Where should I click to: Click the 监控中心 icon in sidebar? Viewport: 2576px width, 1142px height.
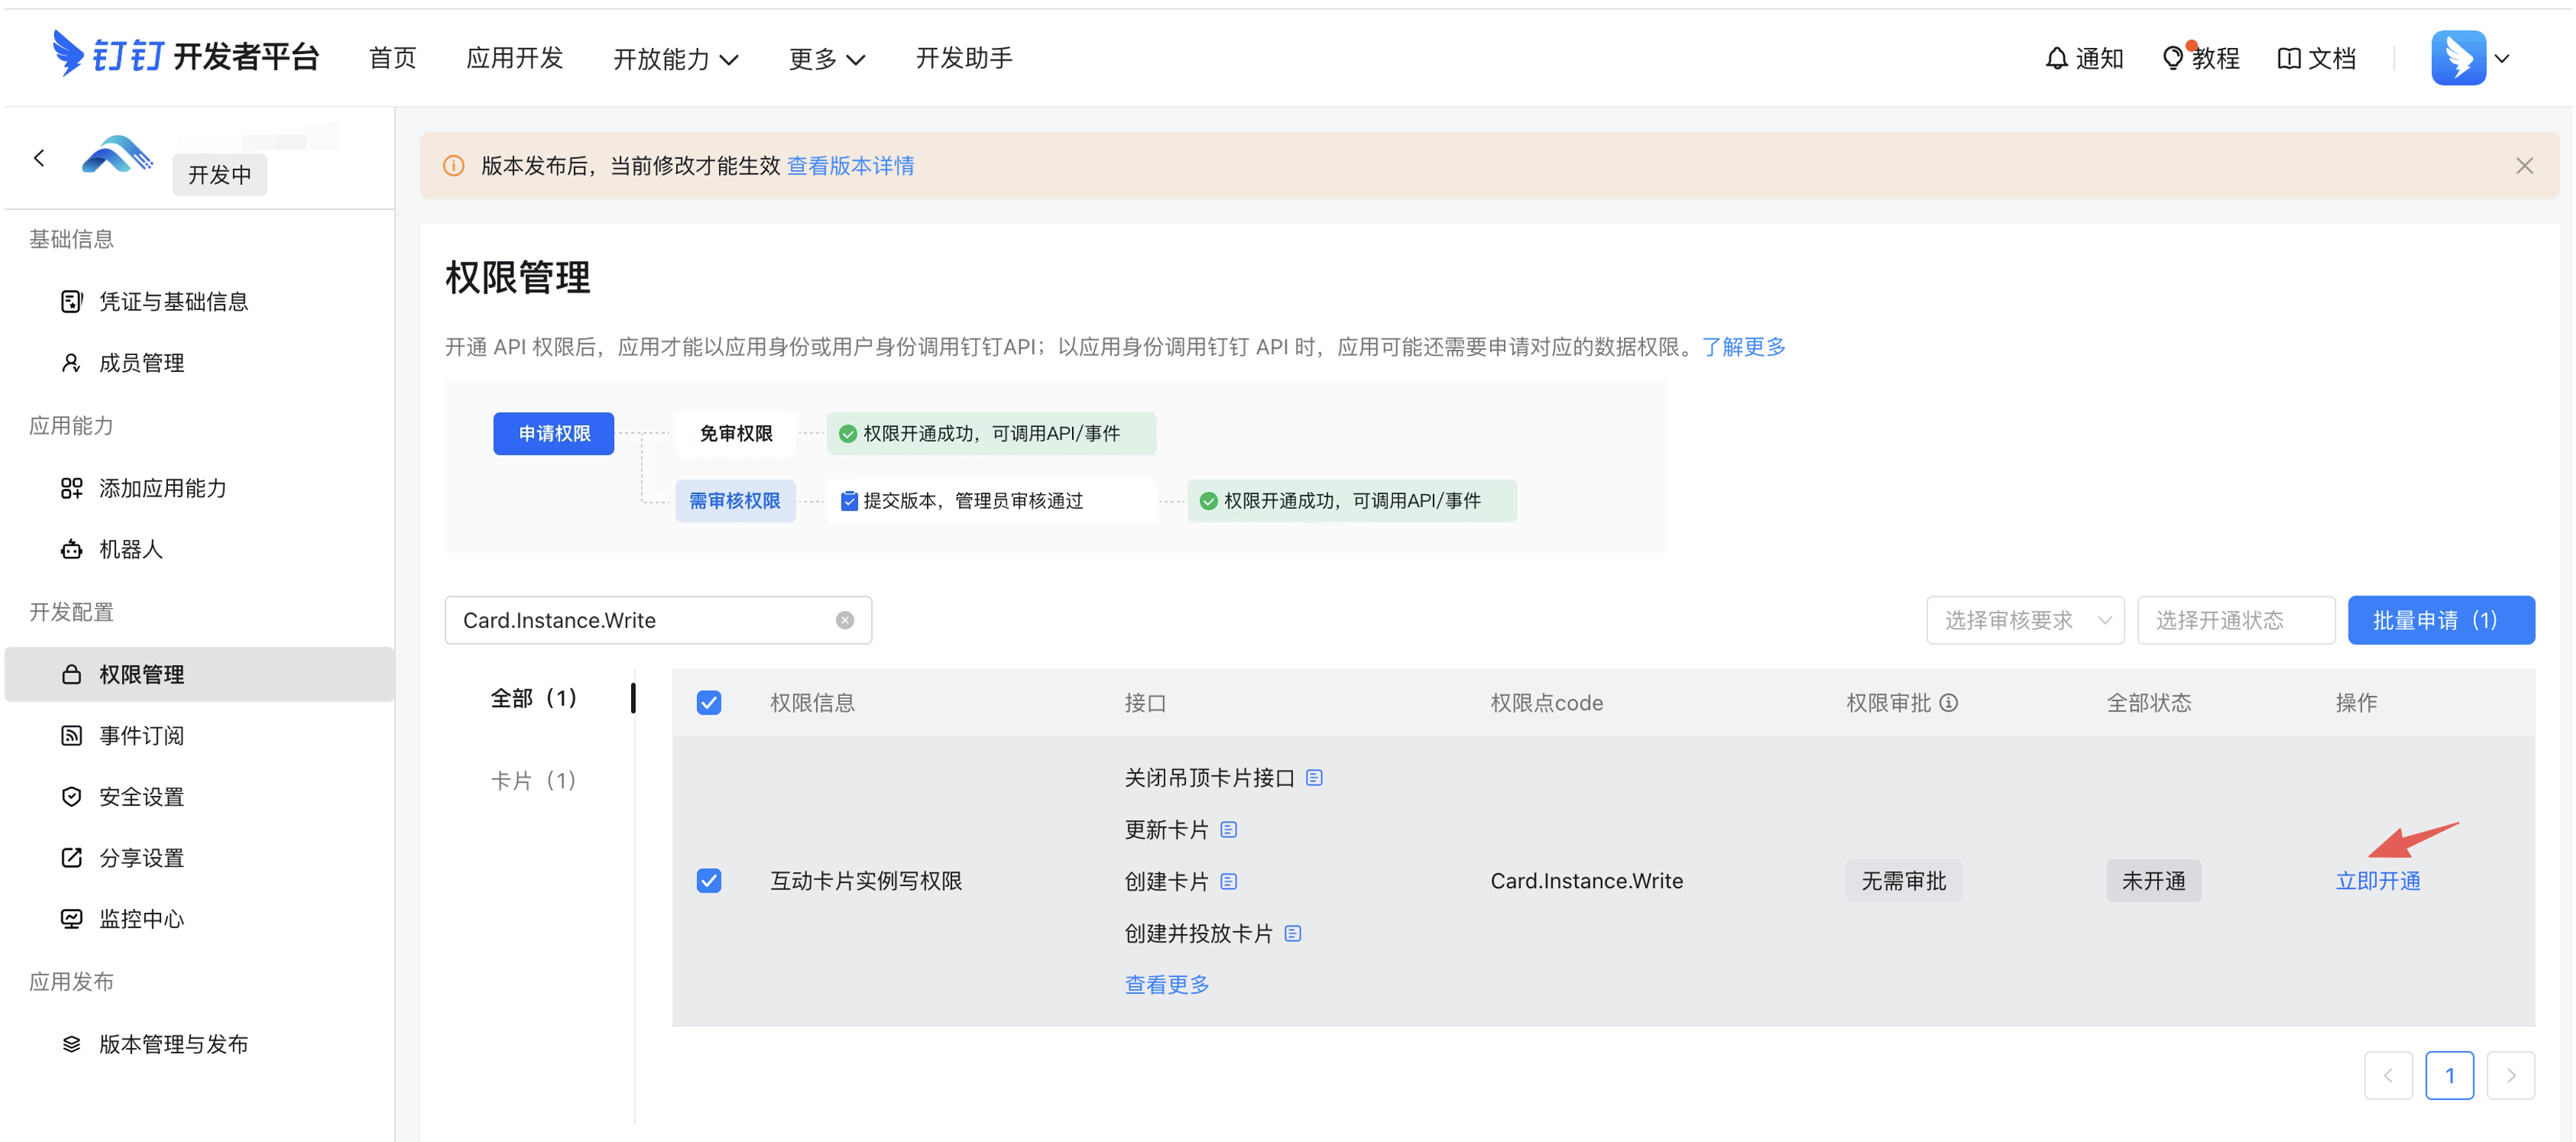pos(71,919)
